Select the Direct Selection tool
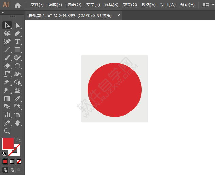 17,25
